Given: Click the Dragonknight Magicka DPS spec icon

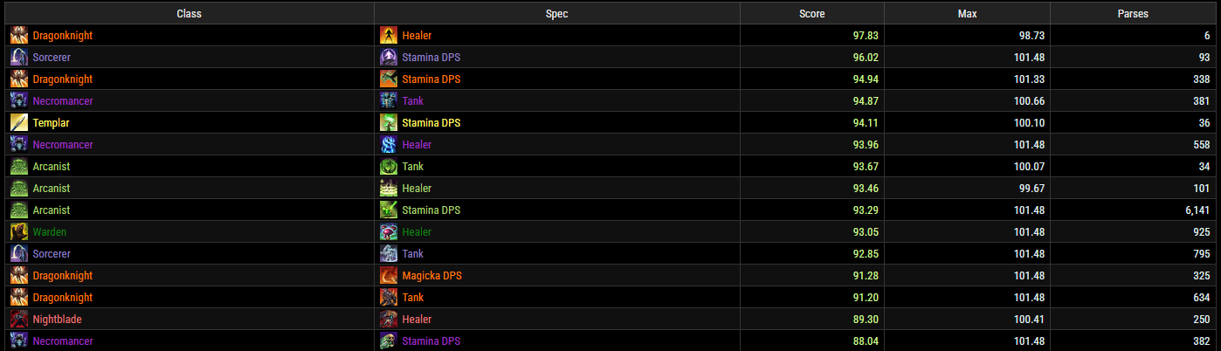Looking at the screenshot, I should (x=390, y=276).
